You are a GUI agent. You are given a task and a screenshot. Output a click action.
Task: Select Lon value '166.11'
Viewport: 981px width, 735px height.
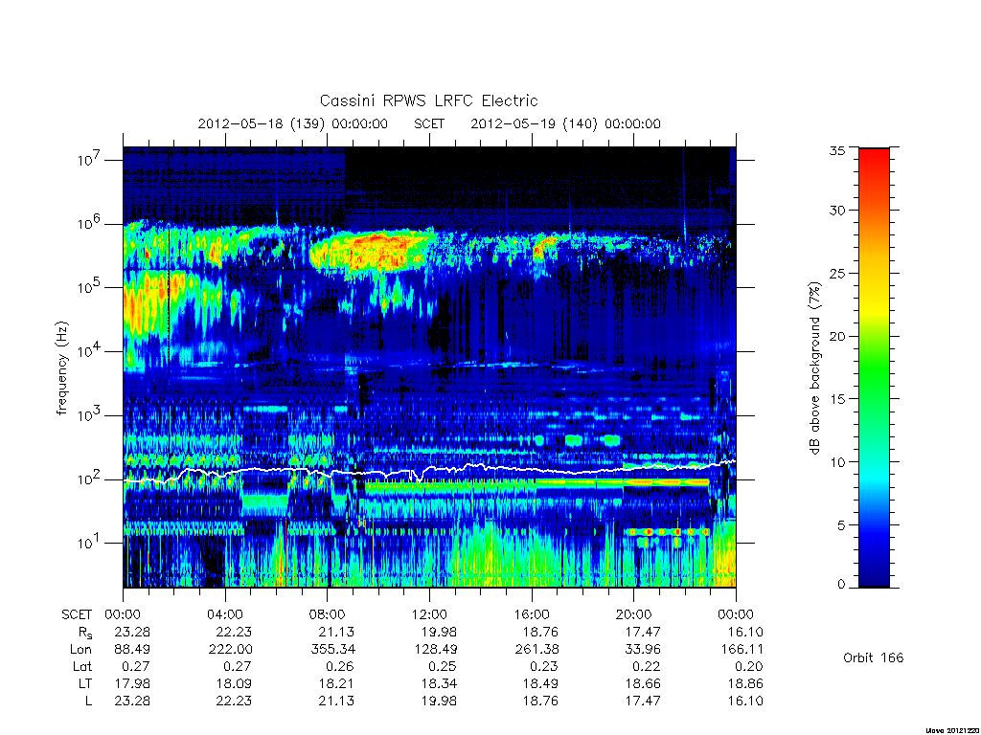click(741, 650)
